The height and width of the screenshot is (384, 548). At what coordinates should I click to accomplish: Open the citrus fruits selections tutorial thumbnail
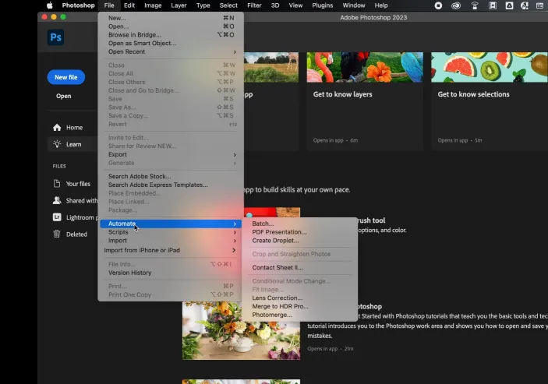pyautogui.click(x=489, y=68)
